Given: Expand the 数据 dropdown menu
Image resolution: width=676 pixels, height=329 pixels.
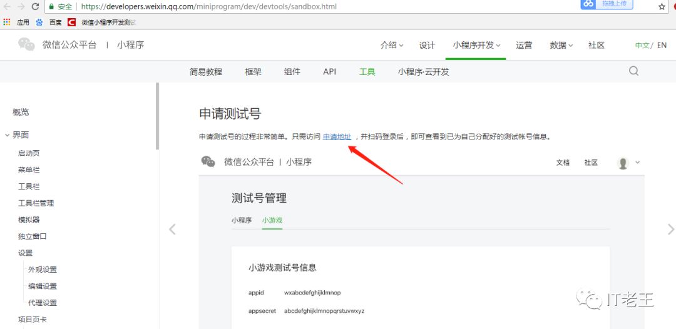Looking at the screenshot, I should pyautogui.click(x=561, y=45).
